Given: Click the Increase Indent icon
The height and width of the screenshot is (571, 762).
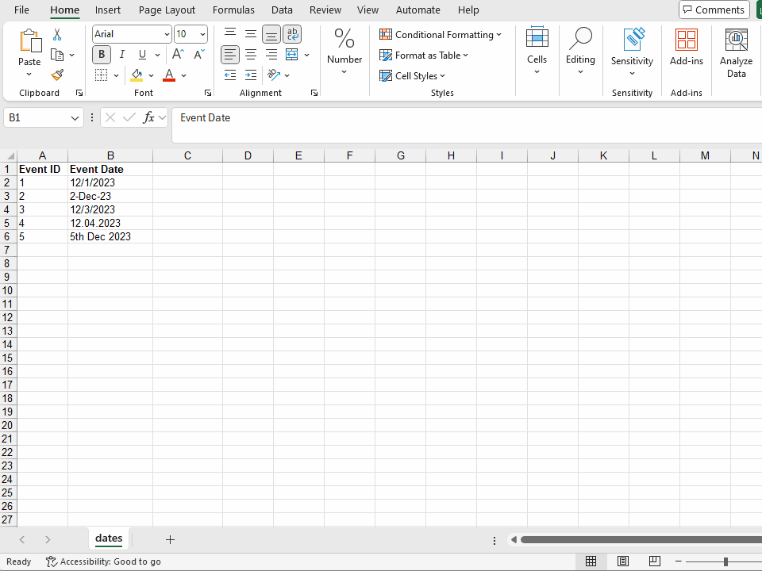Looking at the screenshot, I should pos(251,75).
